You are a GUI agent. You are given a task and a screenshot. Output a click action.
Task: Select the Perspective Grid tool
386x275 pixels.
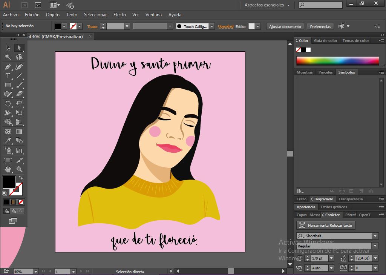click(x=19, y=122)
